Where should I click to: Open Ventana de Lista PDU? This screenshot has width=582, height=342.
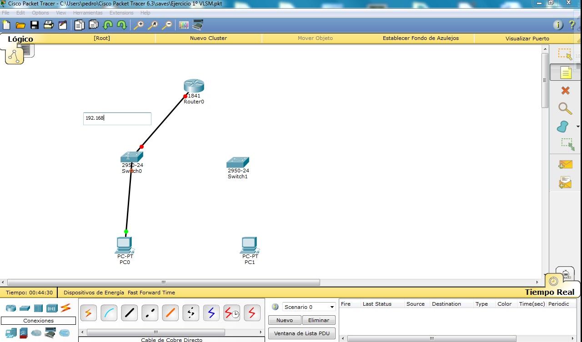click(302, 333)
